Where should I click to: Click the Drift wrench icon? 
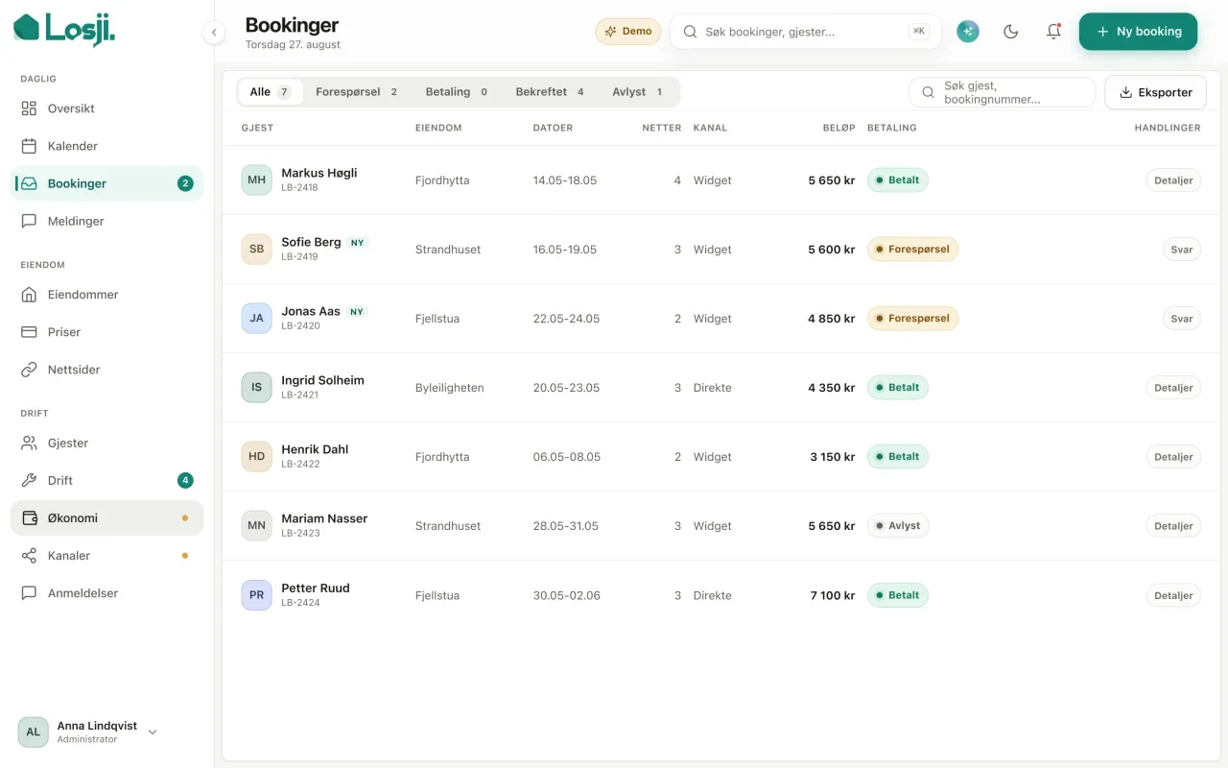click(29, 481)
